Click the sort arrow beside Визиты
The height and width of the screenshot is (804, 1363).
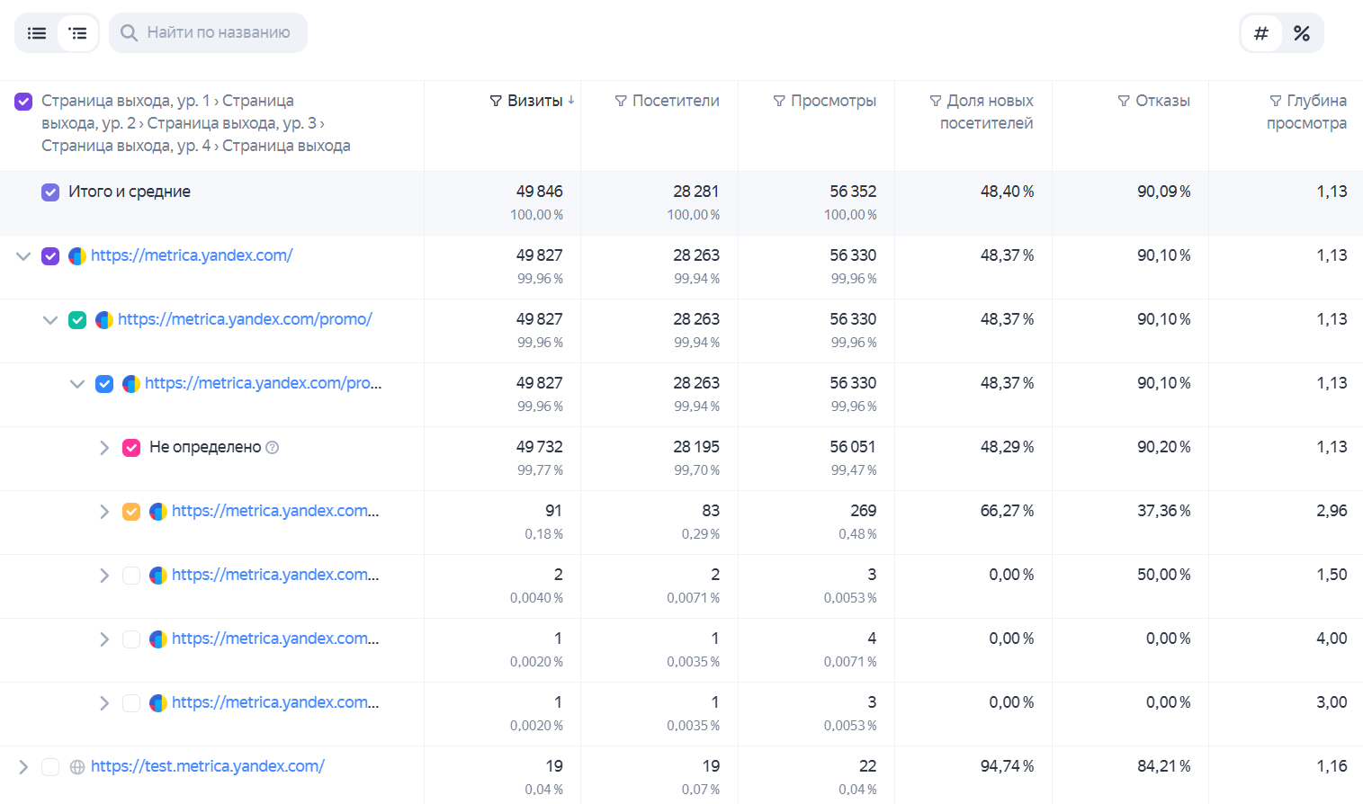[x=571, y=100]
